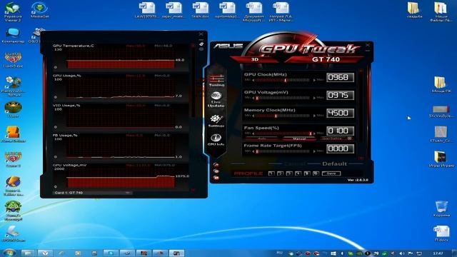Click the Fan Speed slider handle

pos(311,133)
